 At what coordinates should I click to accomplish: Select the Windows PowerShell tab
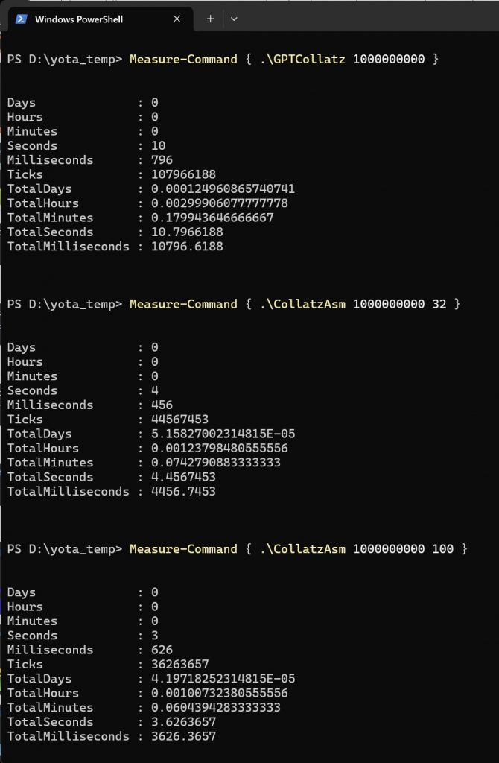tap(99, 19)
